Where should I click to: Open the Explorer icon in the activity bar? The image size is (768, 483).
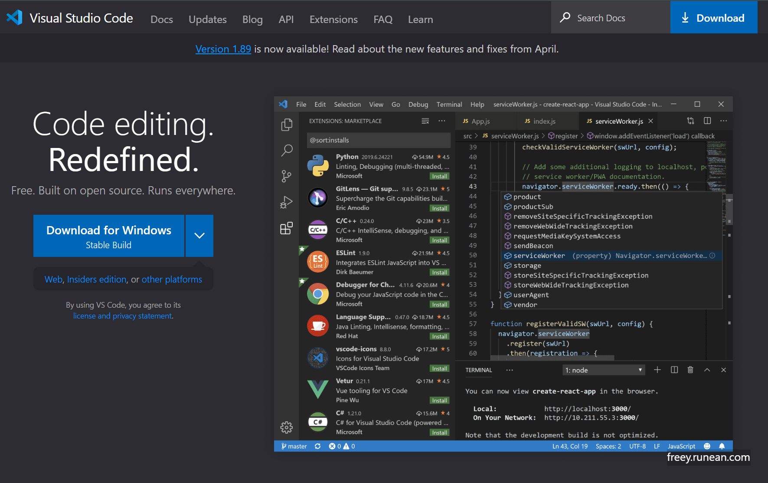(x=287, y=124)
